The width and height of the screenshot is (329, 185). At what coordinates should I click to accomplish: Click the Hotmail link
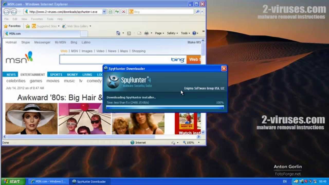point(11,42)
